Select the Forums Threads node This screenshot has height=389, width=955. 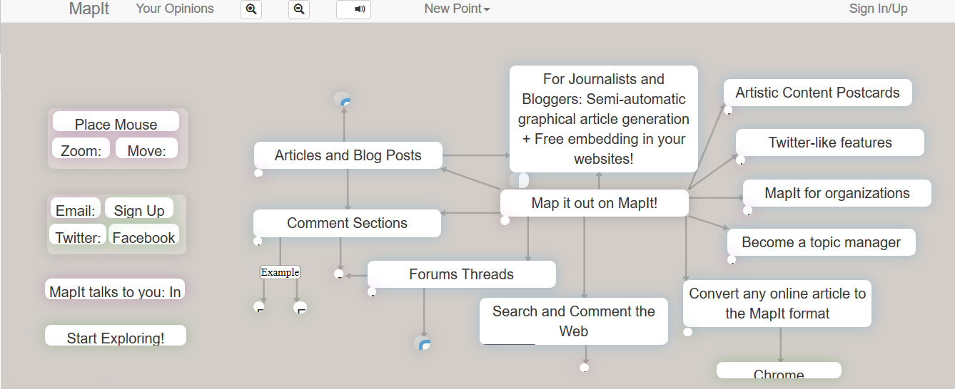[462, 274]
